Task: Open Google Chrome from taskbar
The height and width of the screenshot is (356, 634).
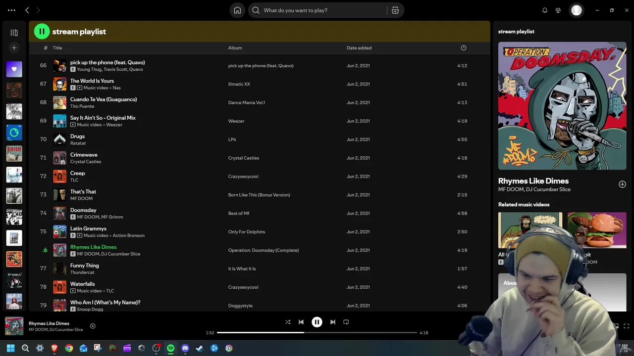Action: (x=69, y=348)
